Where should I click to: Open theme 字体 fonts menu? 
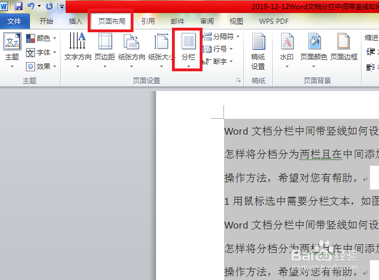[41, 53]
